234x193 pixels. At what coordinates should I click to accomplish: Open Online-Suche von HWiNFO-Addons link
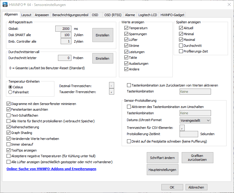[x=51, y=169]
